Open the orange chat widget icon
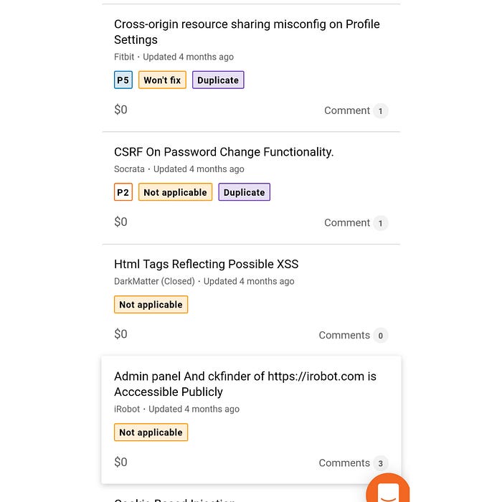The height and width of the screenshot is (502, 502). point(388,491)
